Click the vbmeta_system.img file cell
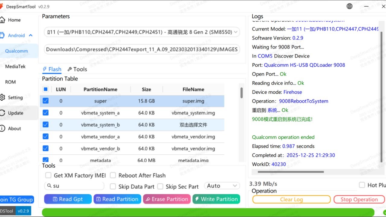Image resolution: width=386 pixels, height=217 pixels. [193, 113]
